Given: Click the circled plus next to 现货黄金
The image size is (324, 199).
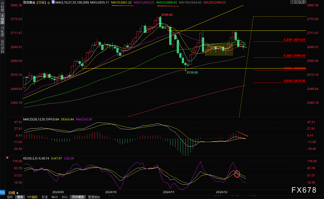Looking at the screenshot, I should tap(49, 2).
